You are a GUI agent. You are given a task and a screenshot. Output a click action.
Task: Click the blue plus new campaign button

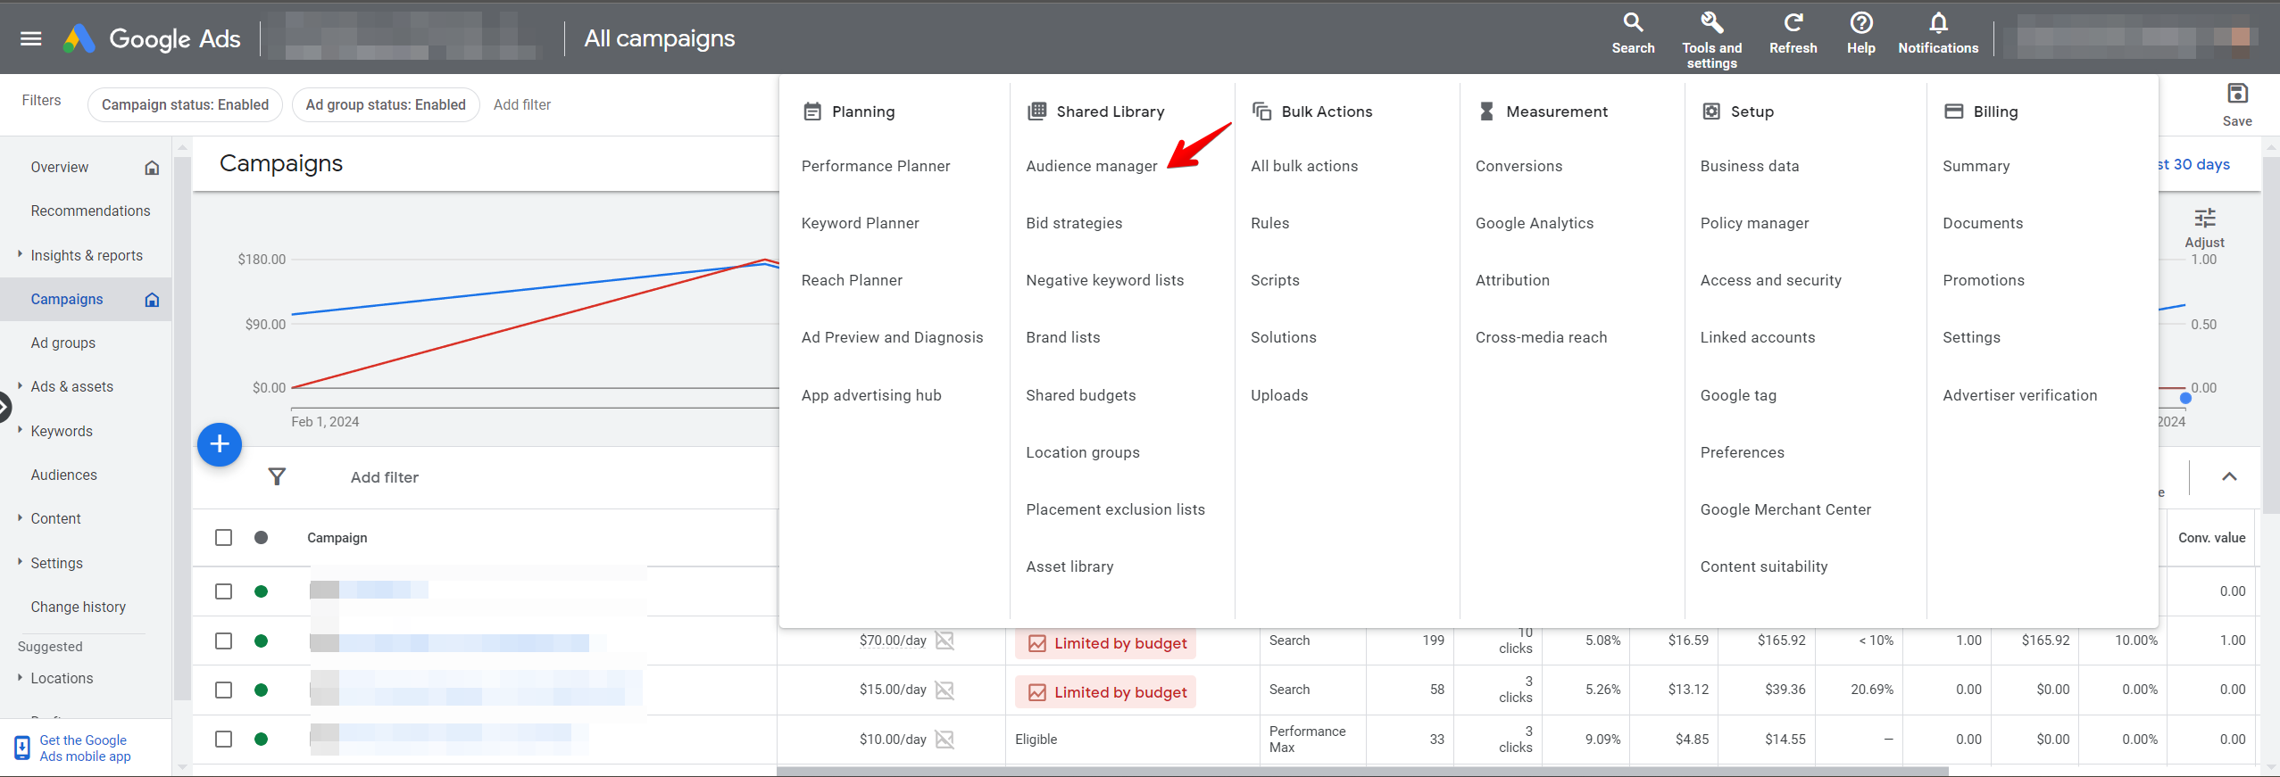219,444
